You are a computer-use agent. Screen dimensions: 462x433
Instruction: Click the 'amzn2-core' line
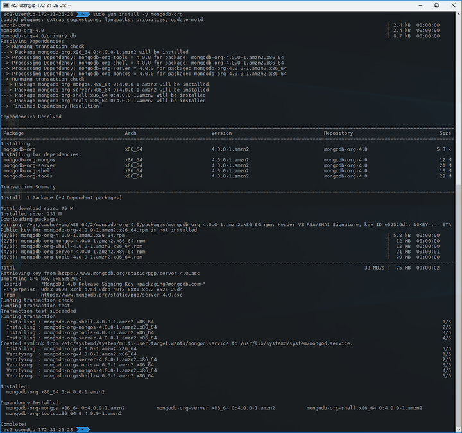tap(15, 25)
